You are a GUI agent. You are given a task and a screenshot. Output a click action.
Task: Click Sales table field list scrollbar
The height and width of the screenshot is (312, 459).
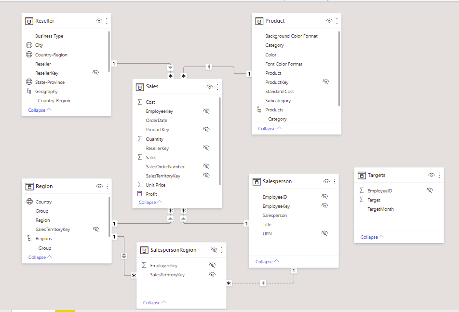point(220,141)
